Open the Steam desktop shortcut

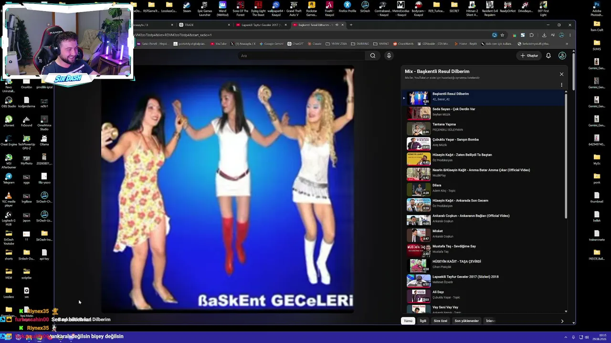click(187, 7)
